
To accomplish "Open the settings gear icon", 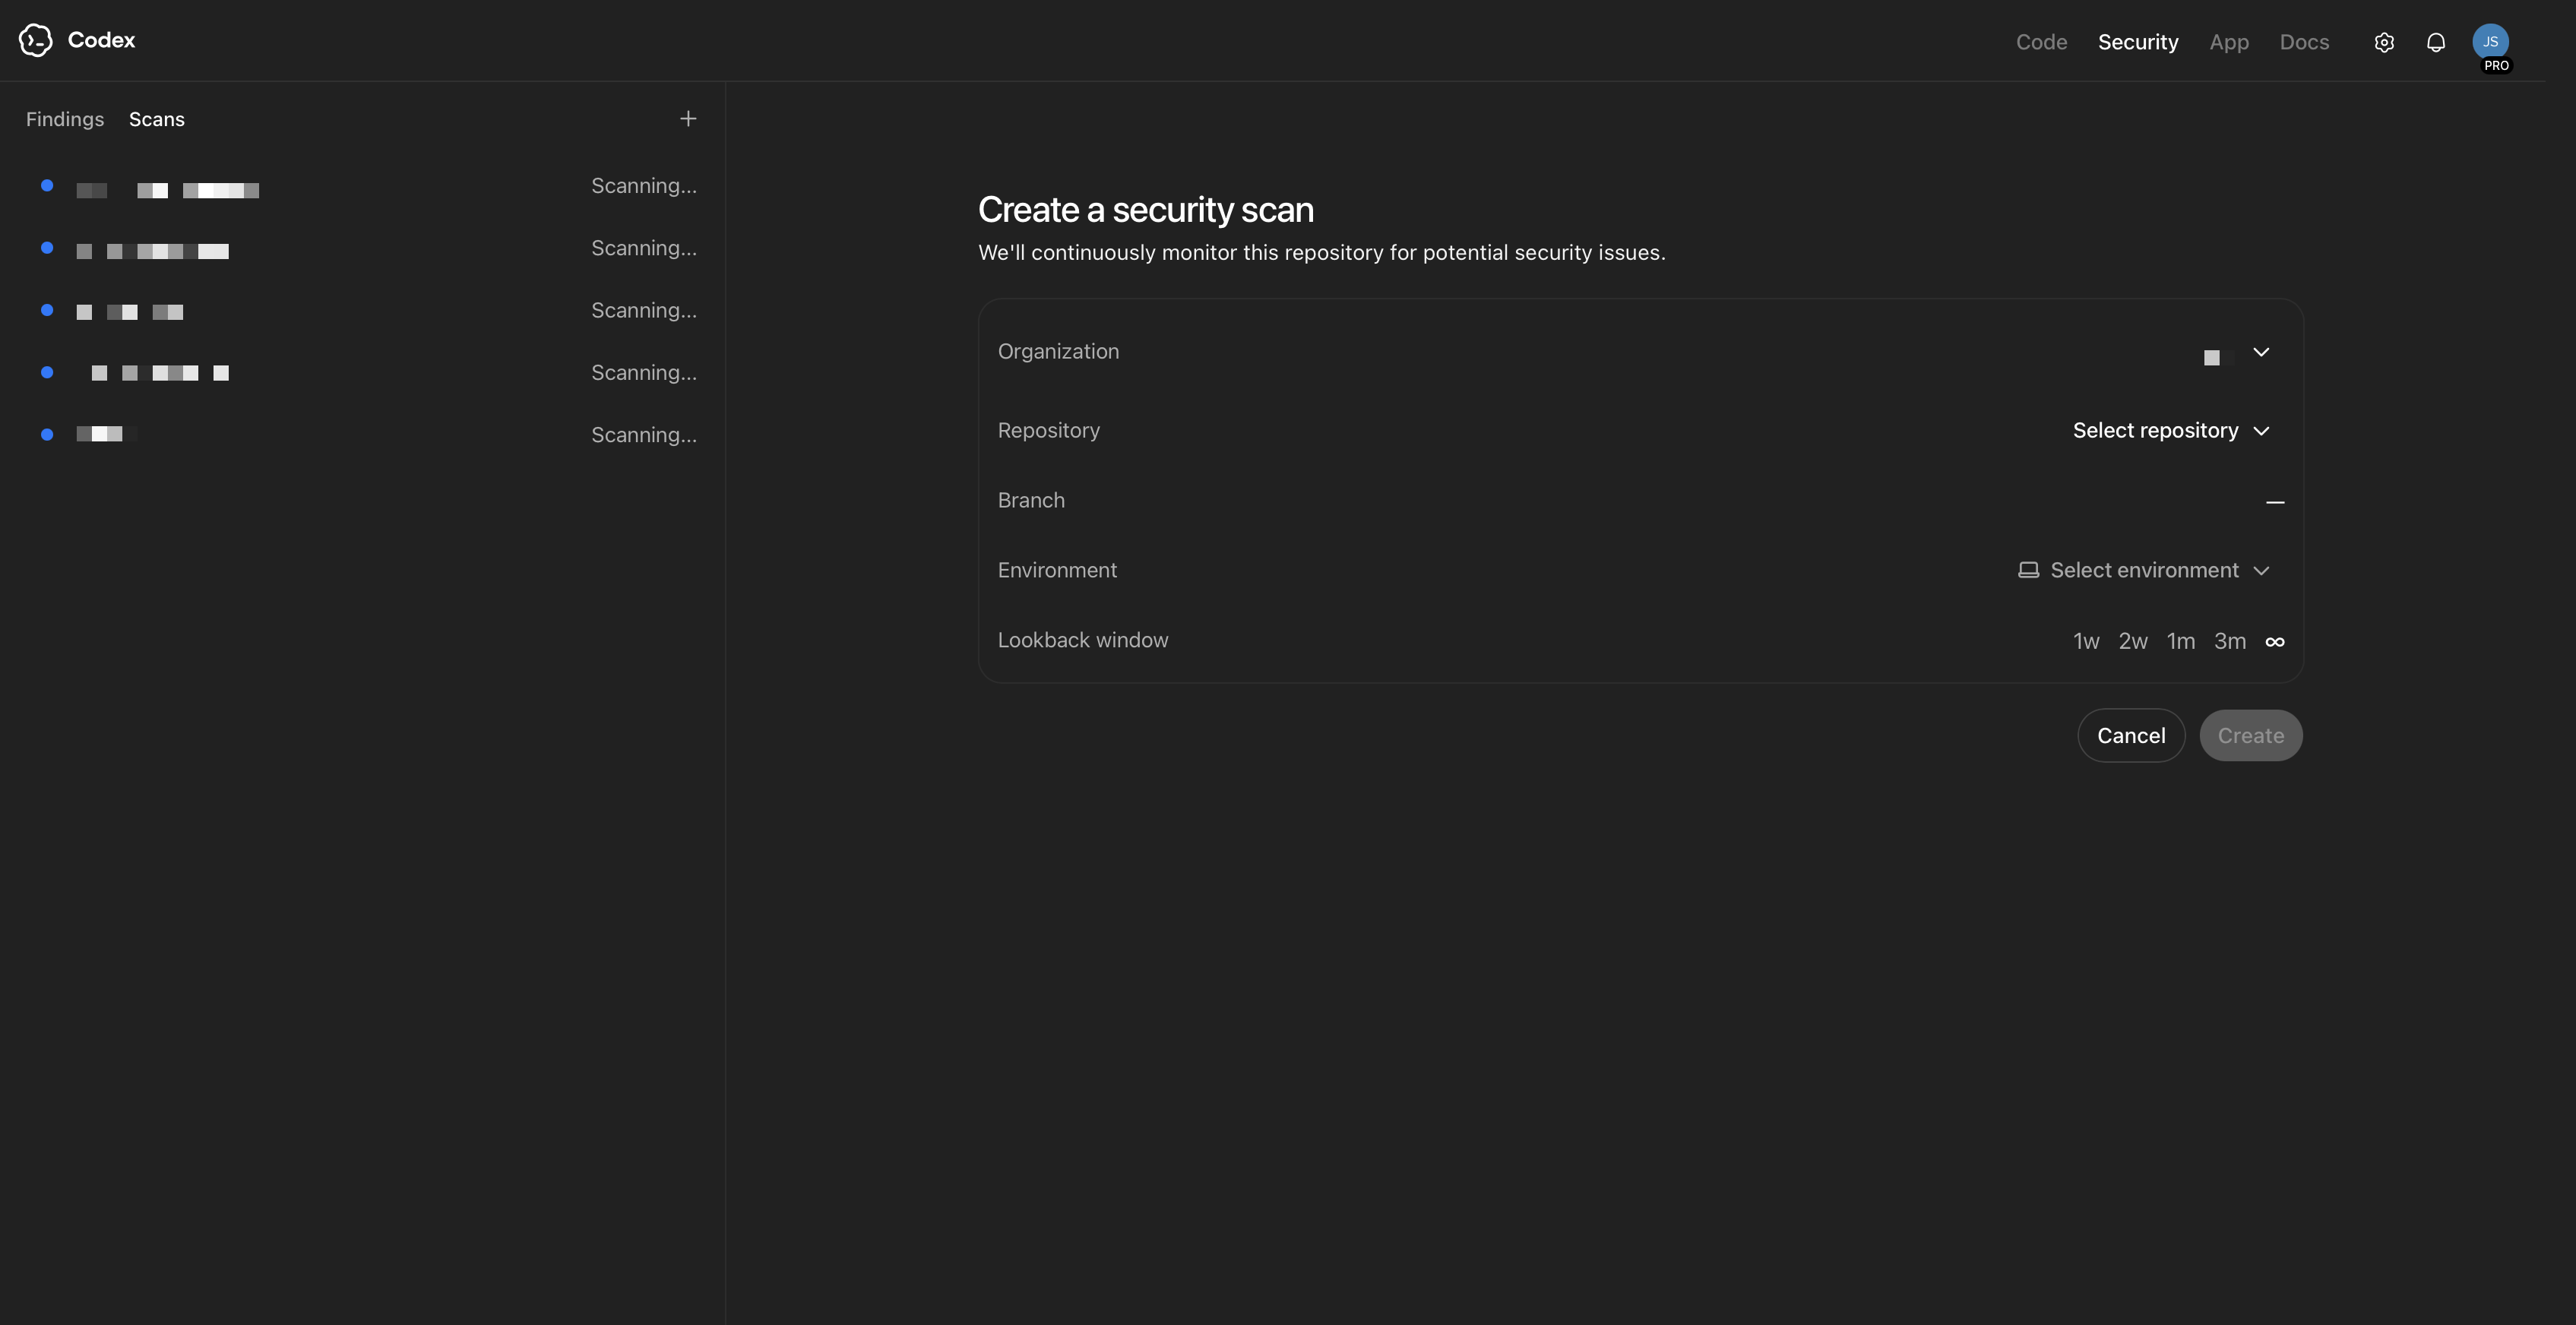I will click(2384, 42).
